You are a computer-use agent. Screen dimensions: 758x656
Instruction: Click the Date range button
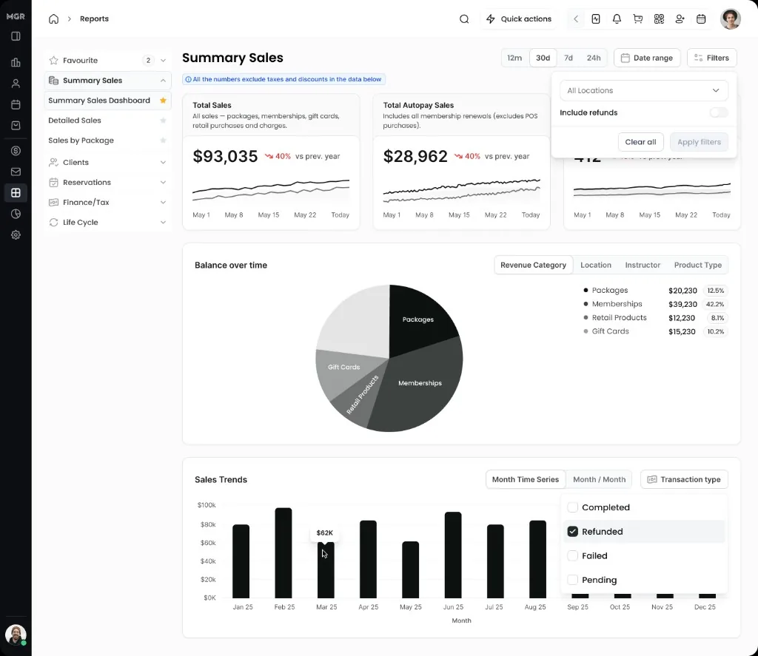point(646,58)
